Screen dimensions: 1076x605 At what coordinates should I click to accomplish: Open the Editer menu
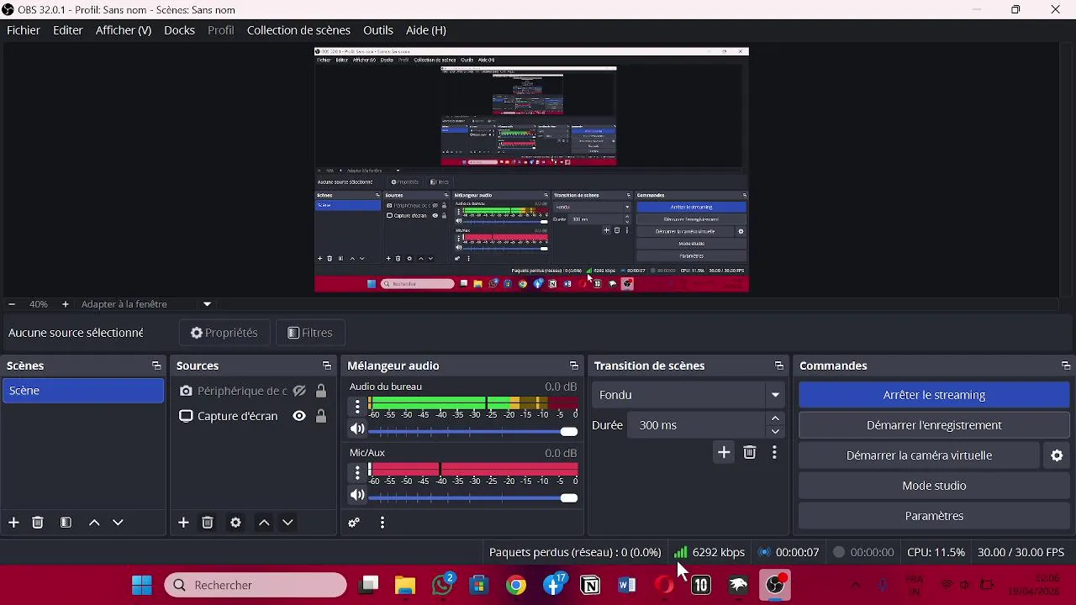pyautogui.click(x=68, y=30)
